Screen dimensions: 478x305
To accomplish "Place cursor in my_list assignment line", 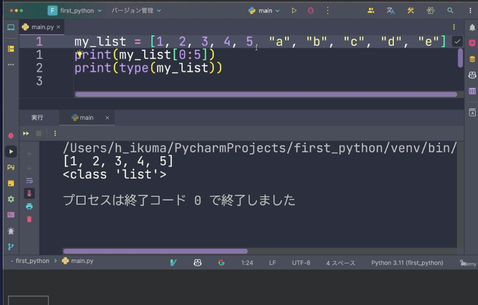I will coord(260,42).
